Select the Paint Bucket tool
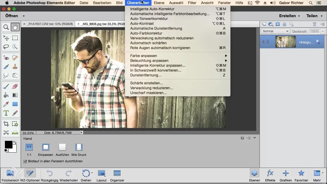The width and height of the screenshot is (327, 184). tap(6, 95)
